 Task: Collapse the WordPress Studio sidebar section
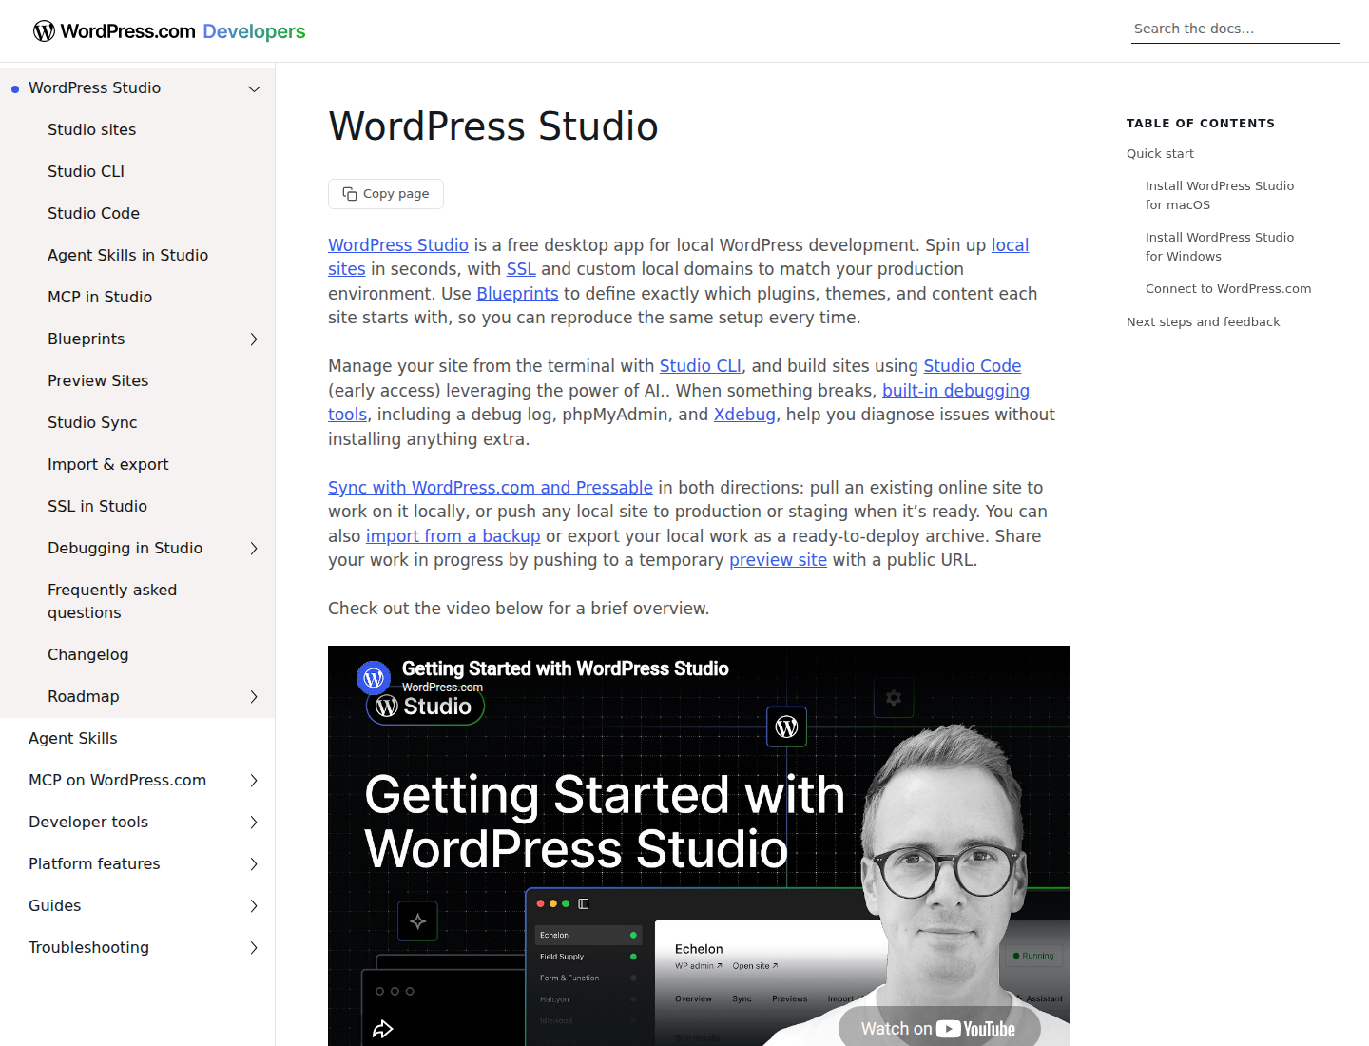254,88
